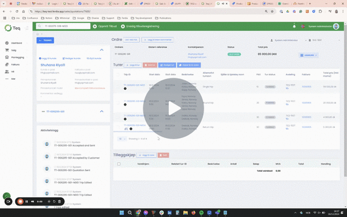Click Enkeldig tilbudsregistrering button
Viewport: 347px width, 217px height.
[140, 27]
